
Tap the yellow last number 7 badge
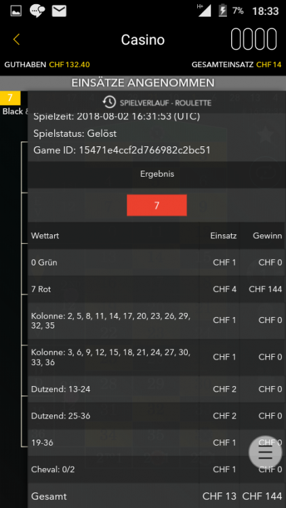10,98
